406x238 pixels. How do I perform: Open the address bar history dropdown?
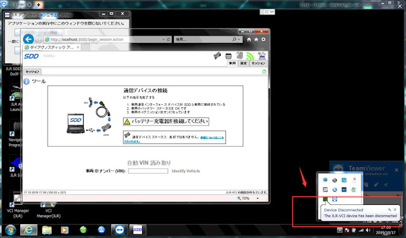click(164, 39)
